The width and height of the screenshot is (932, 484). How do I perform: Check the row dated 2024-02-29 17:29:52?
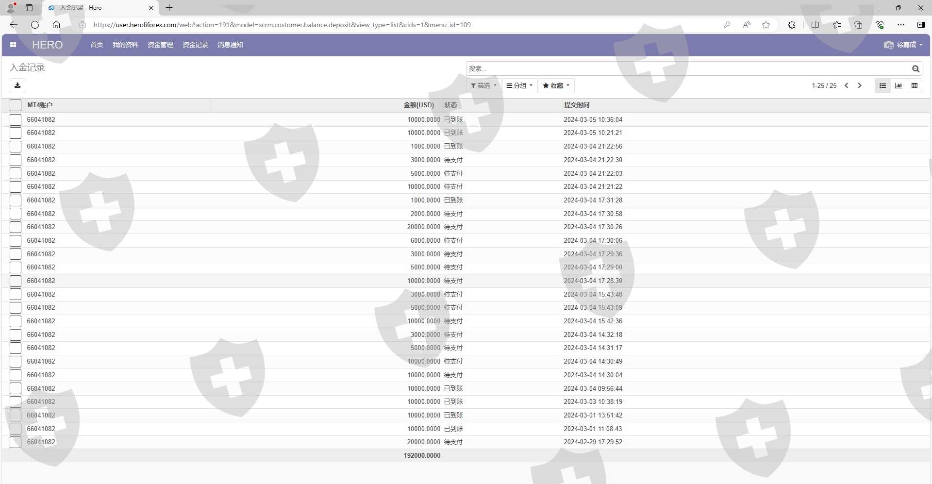16,442
